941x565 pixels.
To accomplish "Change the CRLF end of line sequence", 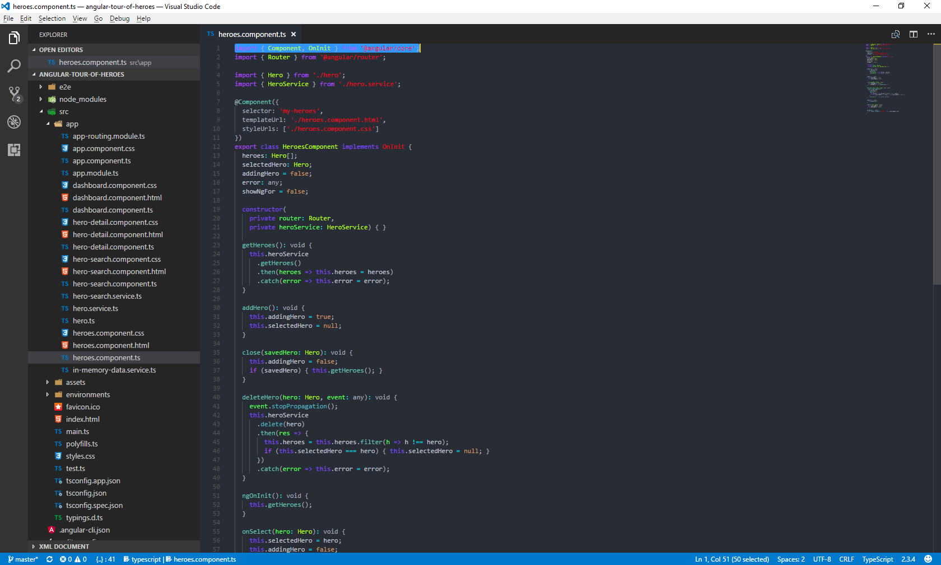I will point(846,559).
